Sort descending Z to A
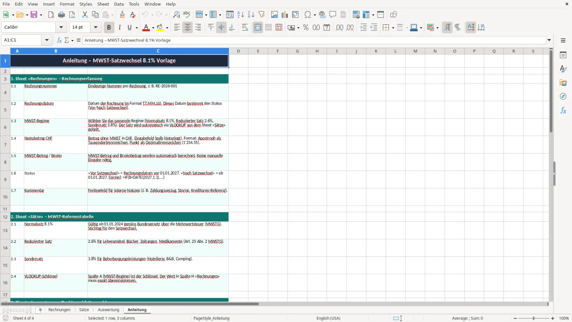The width and height of the screenshot is (572, 322). 251,15
